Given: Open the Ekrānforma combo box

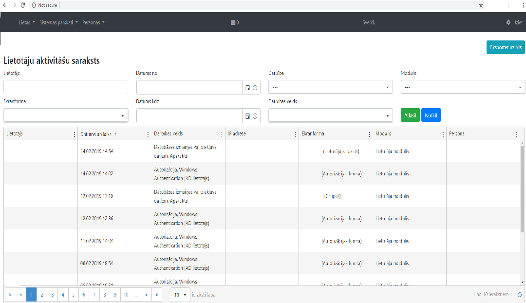Looking at the screenshot, I should click(x=65, y=116).
